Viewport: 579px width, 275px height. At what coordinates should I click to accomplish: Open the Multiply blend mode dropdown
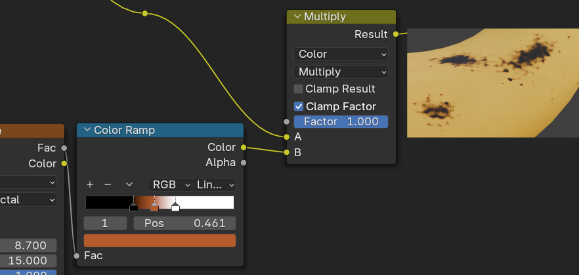(341, 72)
